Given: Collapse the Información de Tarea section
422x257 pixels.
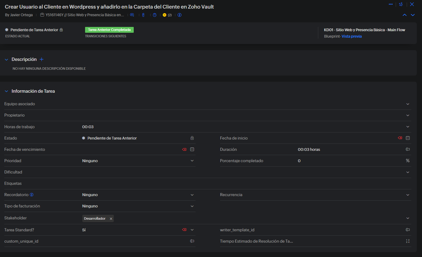Looking at the screenshot, I should pos(6,91).
